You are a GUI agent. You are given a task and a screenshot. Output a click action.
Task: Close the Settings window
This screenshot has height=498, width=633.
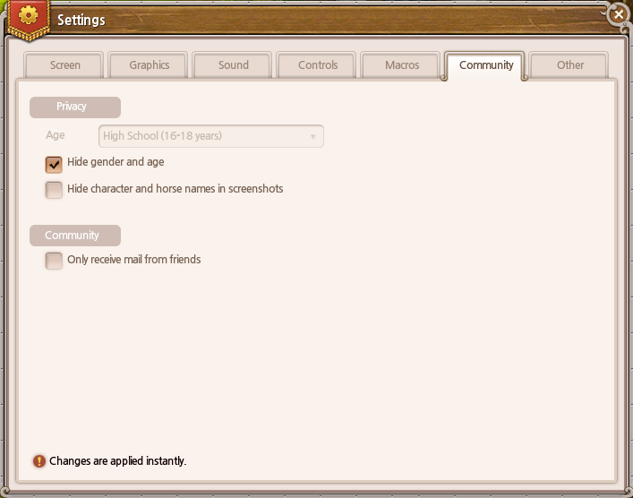click(x=618, y=15)
